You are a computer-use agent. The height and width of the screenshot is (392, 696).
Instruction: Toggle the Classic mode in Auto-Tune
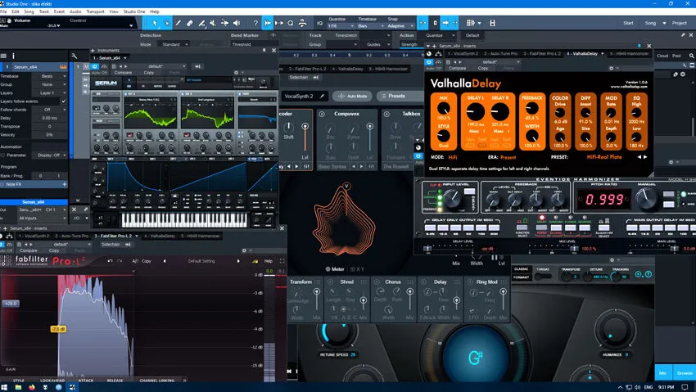tap(521, 269)
